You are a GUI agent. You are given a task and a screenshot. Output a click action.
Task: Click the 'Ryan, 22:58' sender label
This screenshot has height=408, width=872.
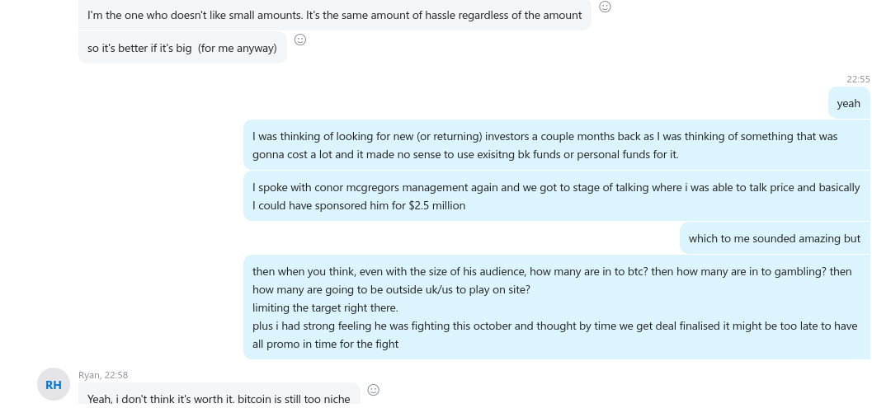(x=103, y=375)
